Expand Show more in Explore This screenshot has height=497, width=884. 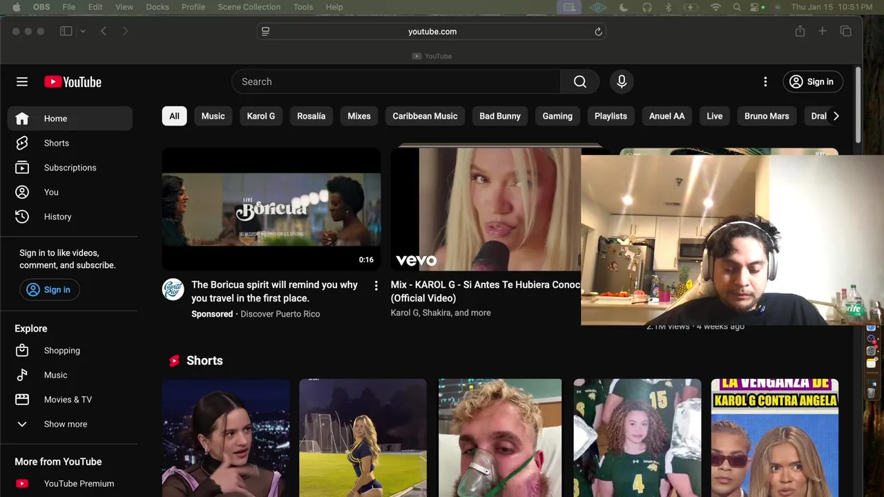[70, 424]
